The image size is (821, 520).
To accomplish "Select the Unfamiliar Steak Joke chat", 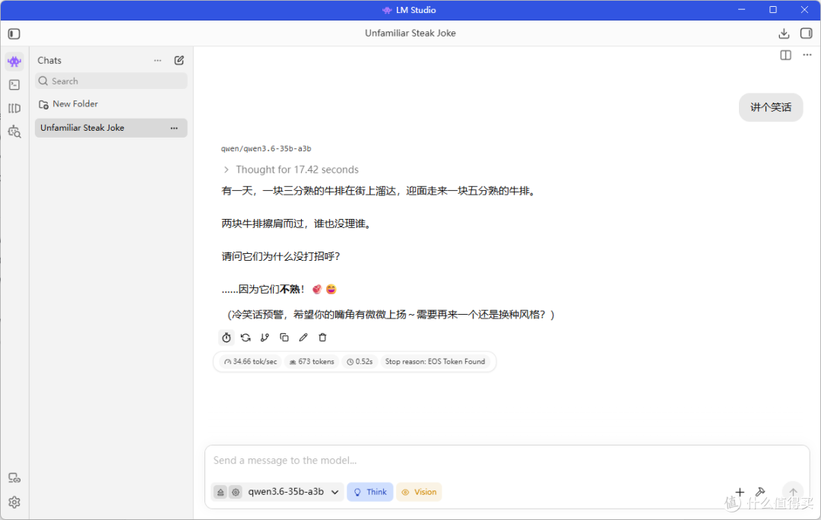I will pyautogui.click(x=111, y=128).
